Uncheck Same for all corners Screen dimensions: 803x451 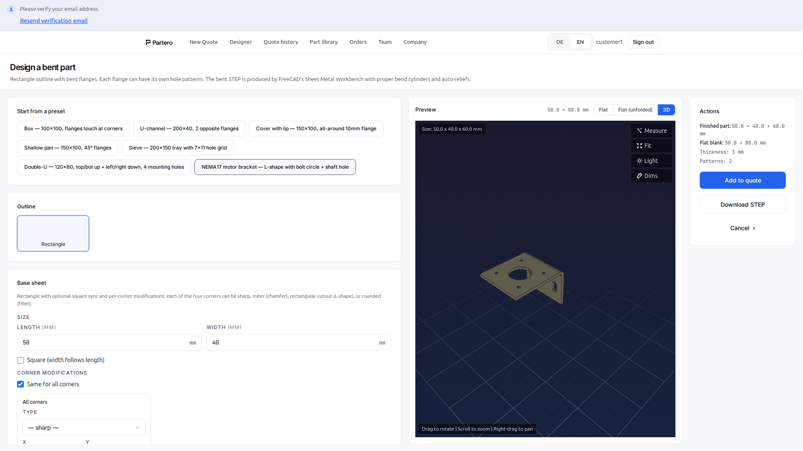tap(20, 384)
